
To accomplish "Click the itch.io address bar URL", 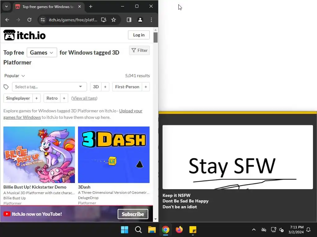I will 73,20.
